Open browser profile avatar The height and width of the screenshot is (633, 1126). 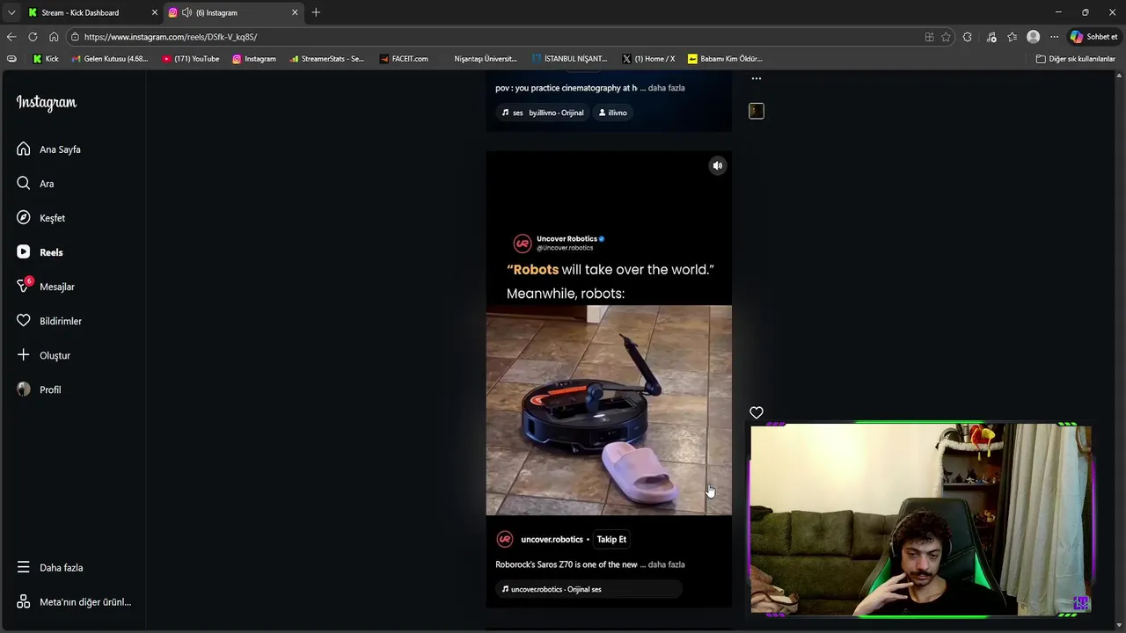tap(1034, 37)
